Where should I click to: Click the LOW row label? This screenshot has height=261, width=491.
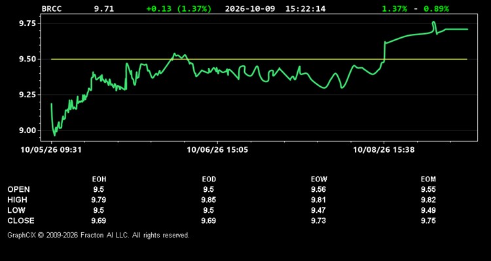tap(16, 210)
